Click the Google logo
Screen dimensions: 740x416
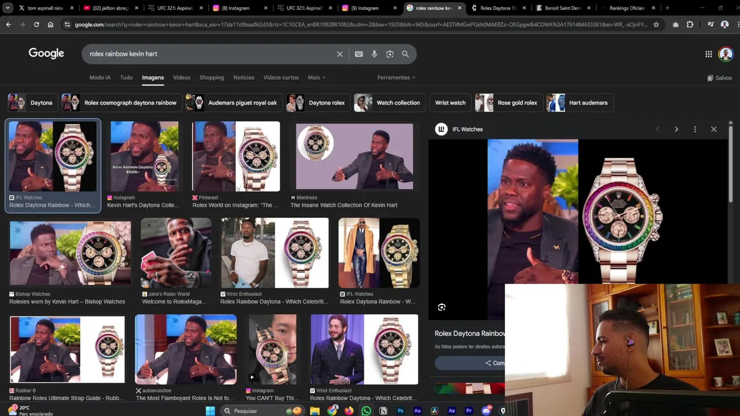[x=46, y=53]
